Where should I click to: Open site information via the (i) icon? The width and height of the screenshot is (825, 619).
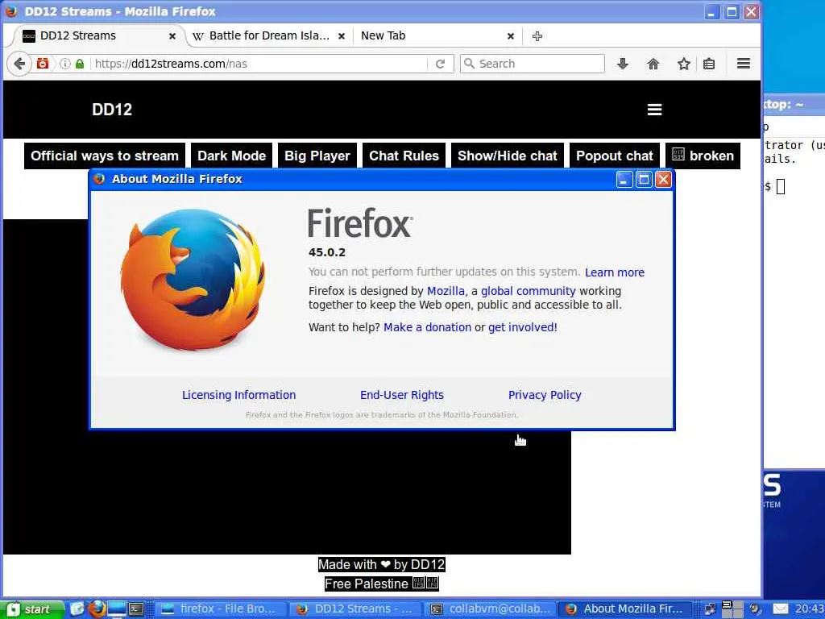pos(64,64)
